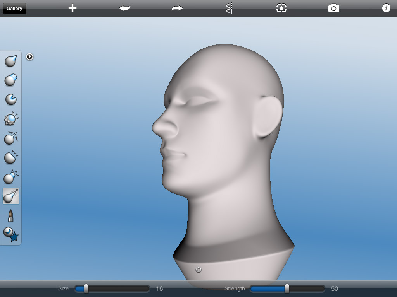The height and width of the screenshot is (297, 397).
Task: Click the Strength slider handle at 50
Action: pos(287,288)
